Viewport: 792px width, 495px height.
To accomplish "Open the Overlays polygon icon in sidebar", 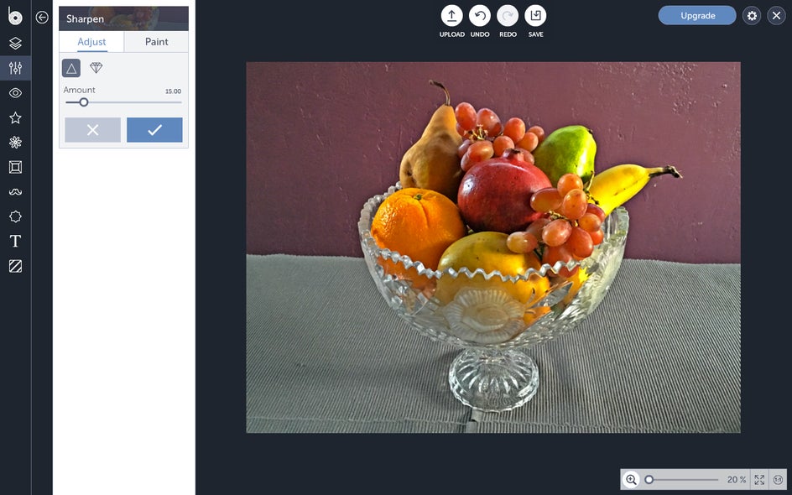I will point(15,216).
